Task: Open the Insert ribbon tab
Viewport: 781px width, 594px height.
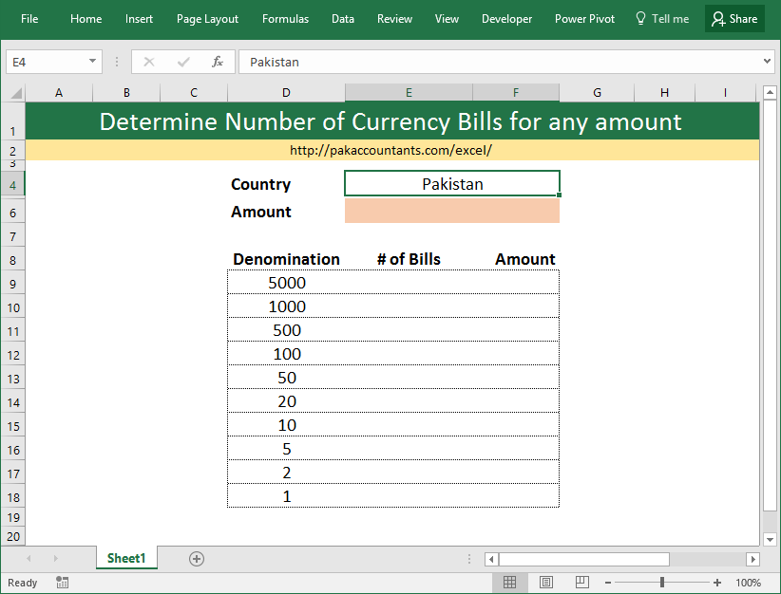Action: pyautogui.click(x=139, y=19)
